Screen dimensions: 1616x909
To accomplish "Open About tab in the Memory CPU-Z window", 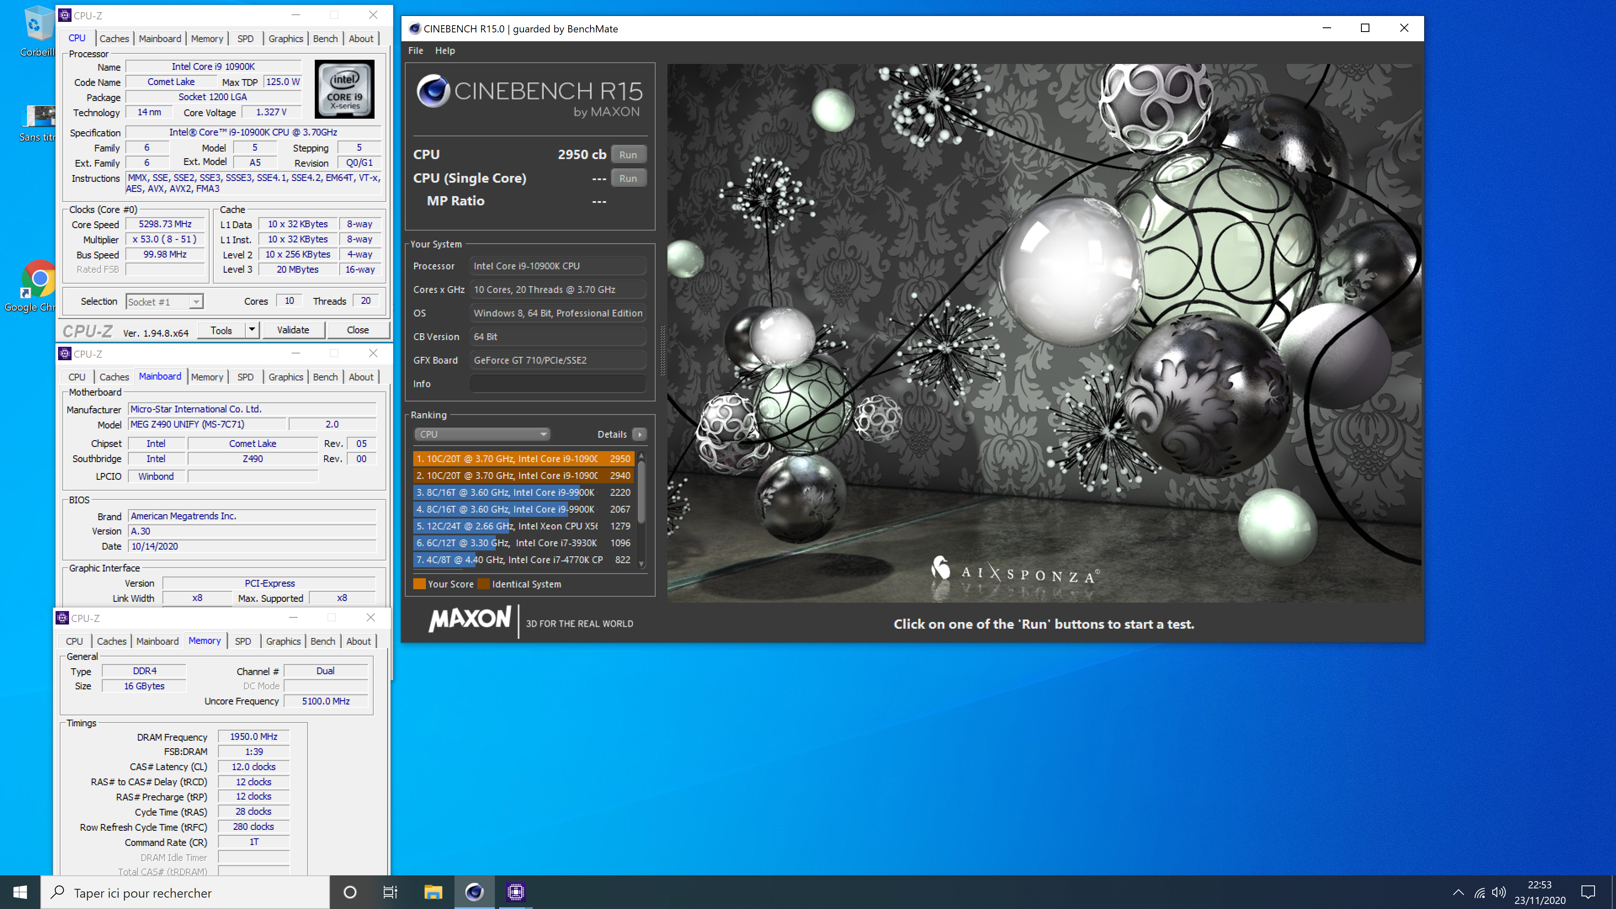I will 358,641.
